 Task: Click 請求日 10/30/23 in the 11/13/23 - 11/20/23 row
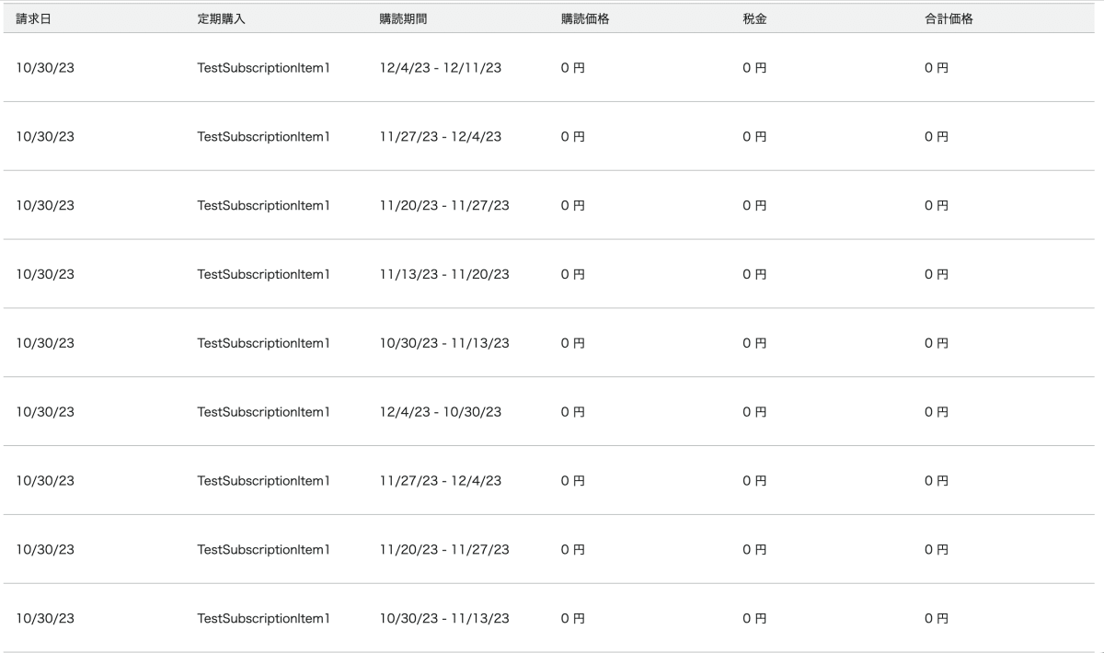[46, 274]
